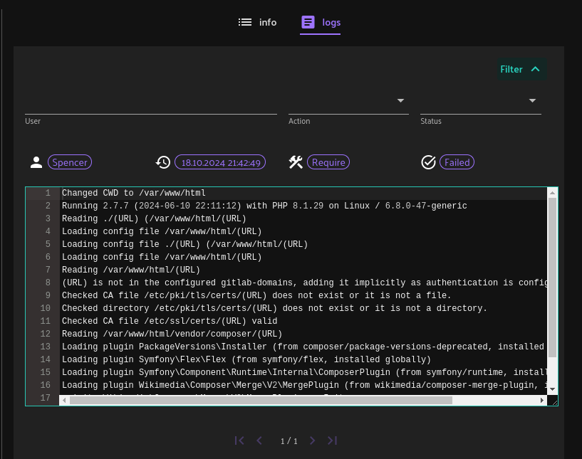Click the status checkmark icon
The image size is (582, 459).
pyautogui.click(x=428, y=162)
